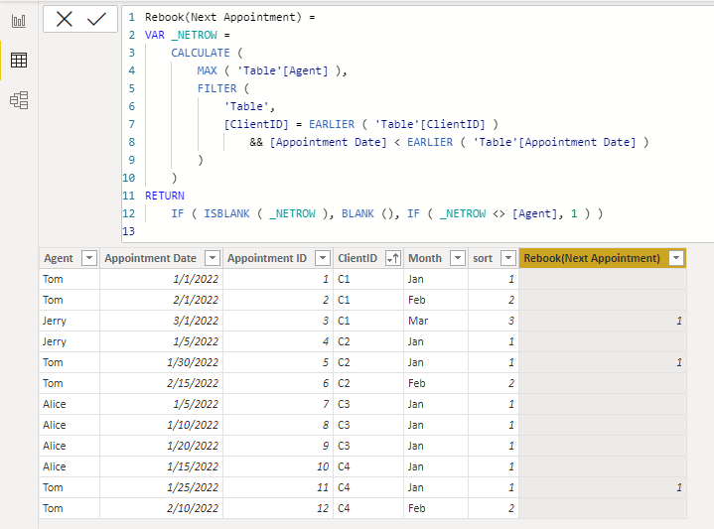
Task: Select the Feb cell in 2/15/2022 row
Action: 436,383
